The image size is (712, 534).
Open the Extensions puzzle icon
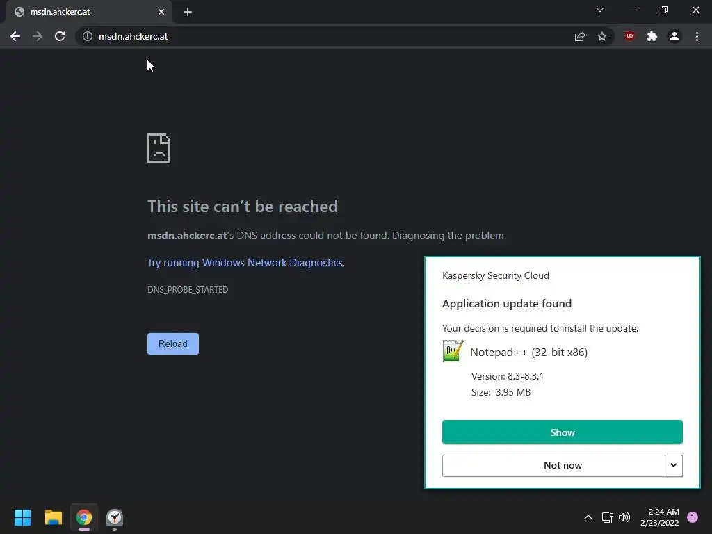pyautogui.click(x=652, y=36)
